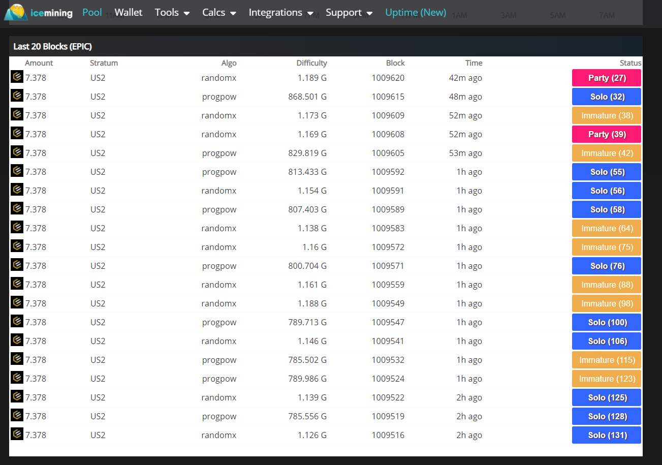The image size is (662, 465).
Task: Click EPIC coin icon for block 1009516
Action: (17, 434)
